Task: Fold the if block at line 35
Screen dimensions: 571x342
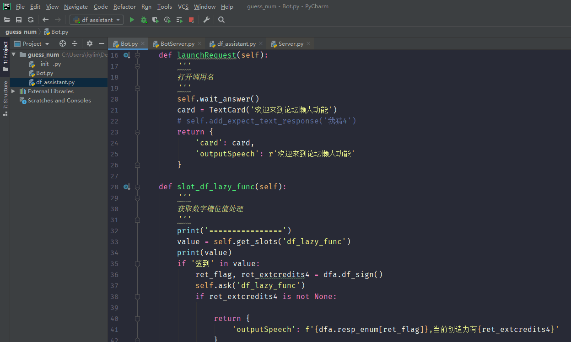Action: click(x=137, y=264)
